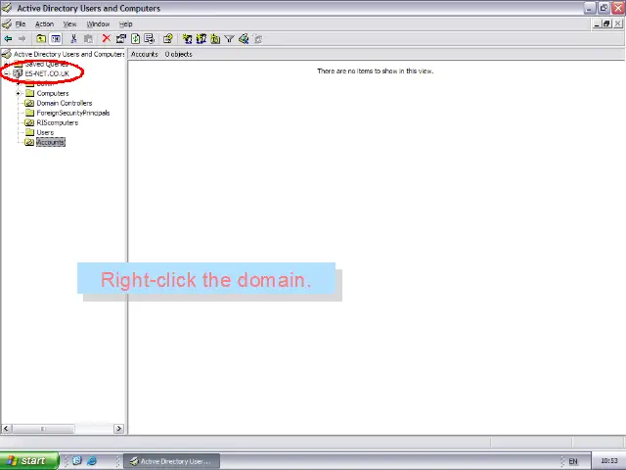Screen dimensions: 626x470
Task: Click the RIScomputers OU icon
Action: [x=29, y=122]
